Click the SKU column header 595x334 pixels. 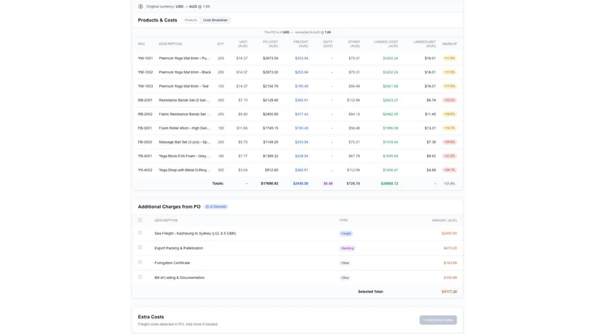(141, 44)
